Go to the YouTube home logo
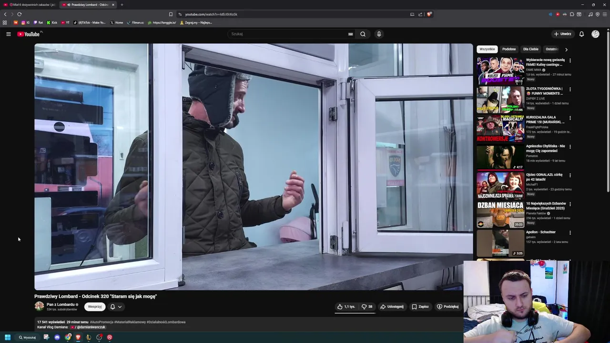 [x=29, y=34]
